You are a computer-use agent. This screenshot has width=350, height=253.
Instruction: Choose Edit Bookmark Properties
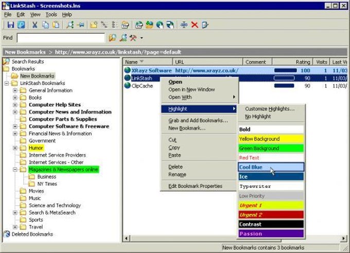click(199, 186)
